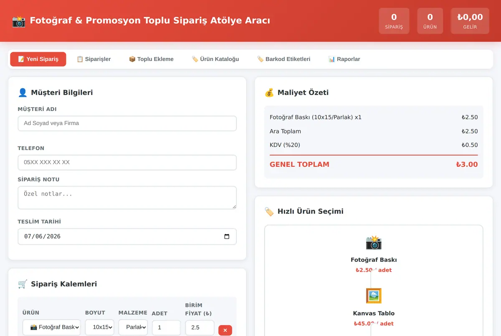Click the Fotoğraf Baskı product name
This screenshot has height=336, width=501.
pos(374,260)
